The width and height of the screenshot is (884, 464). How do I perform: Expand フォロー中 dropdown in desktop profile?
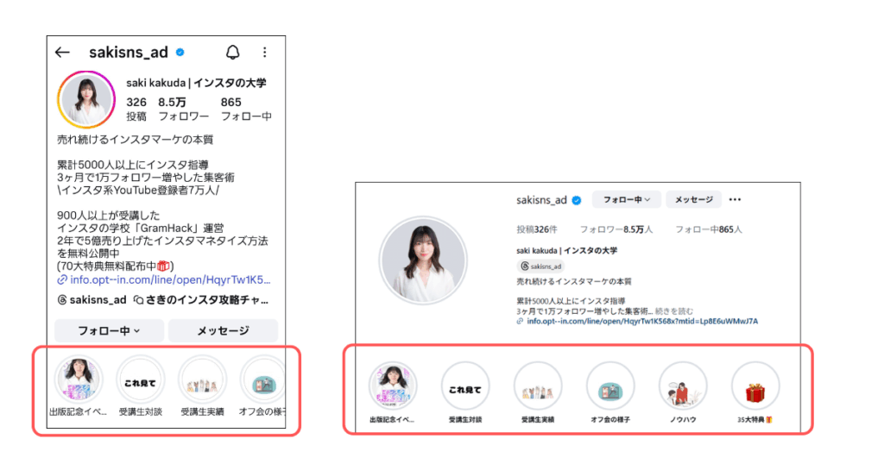click(x=627, y=200)
